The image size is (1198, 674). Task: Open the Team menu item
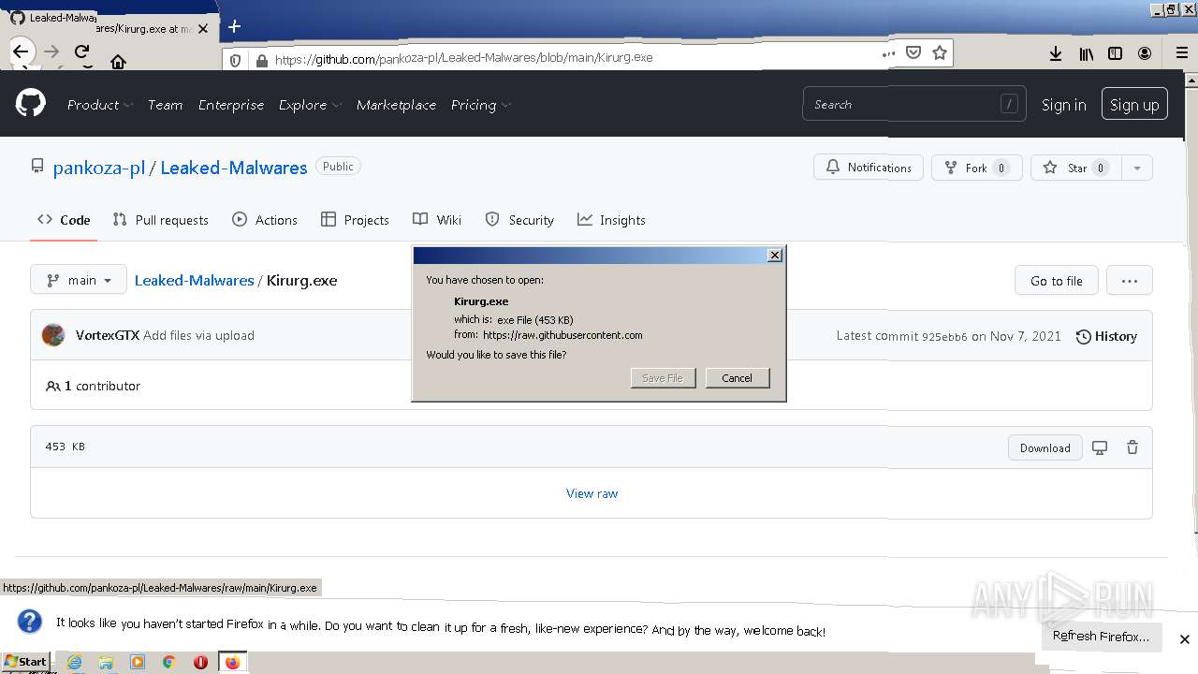tap(165, 105)
